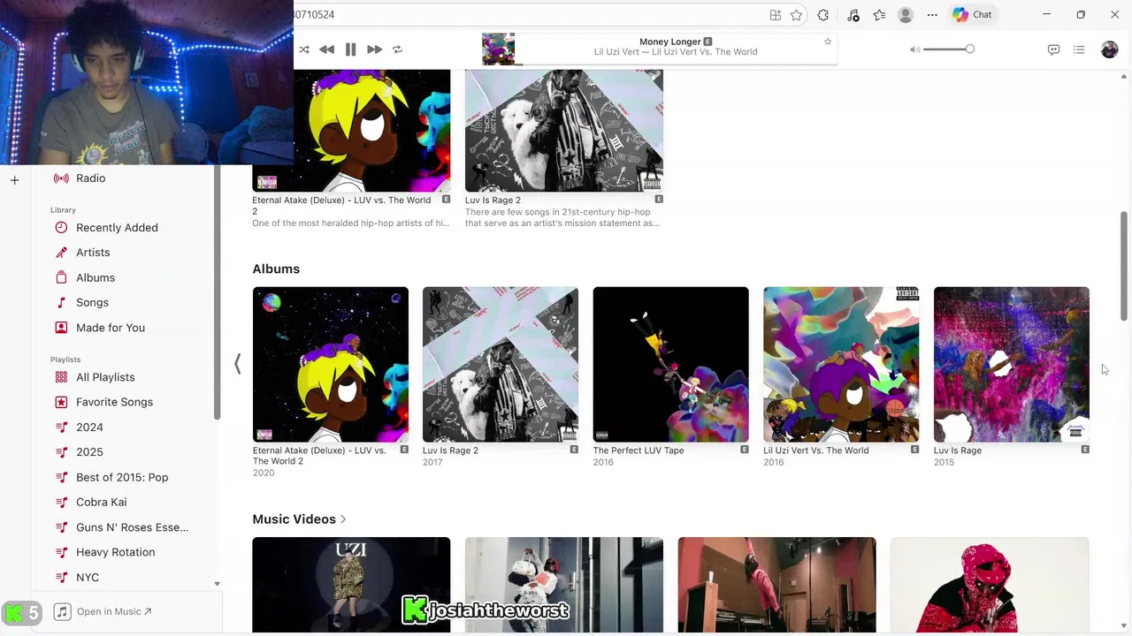The height and width of the screenshot is (636, 1132).
Task: Open the 2025 playlist
Action: pos(89,452)
